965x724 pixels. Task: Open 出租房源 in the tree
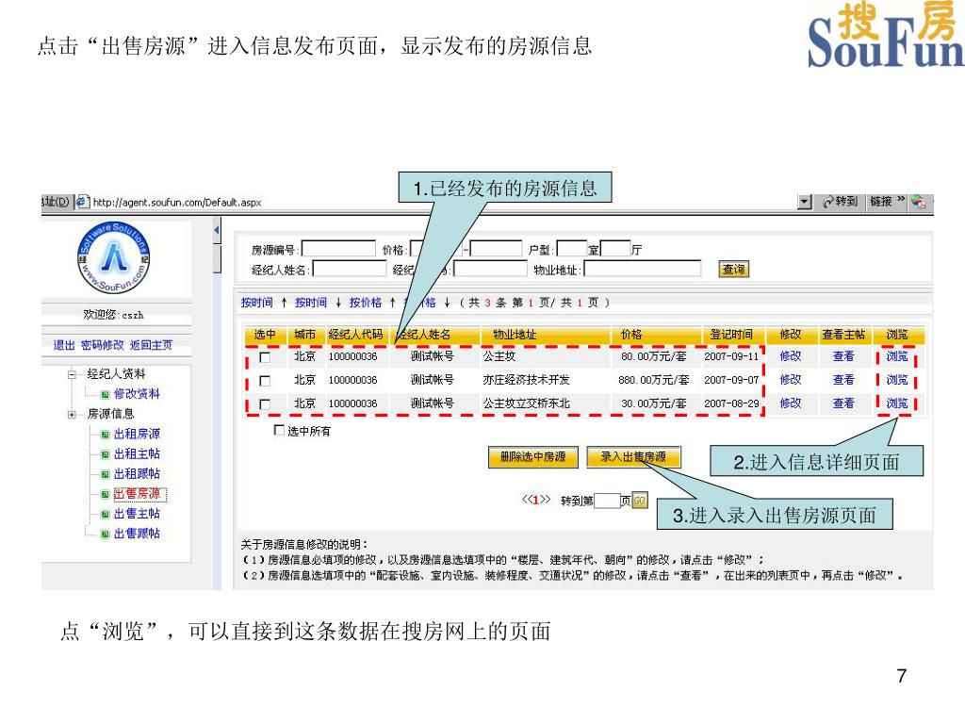137,434
